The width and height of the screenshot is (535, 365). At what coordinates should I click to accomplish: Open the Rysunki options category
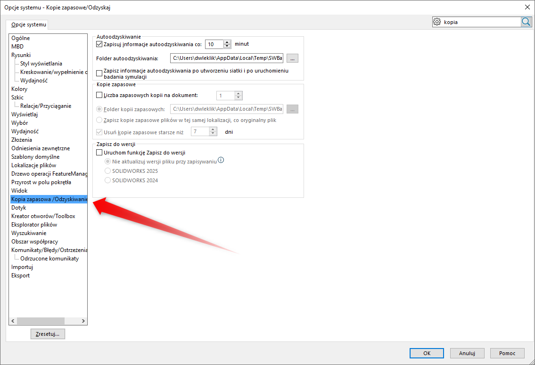coord(21,55)
